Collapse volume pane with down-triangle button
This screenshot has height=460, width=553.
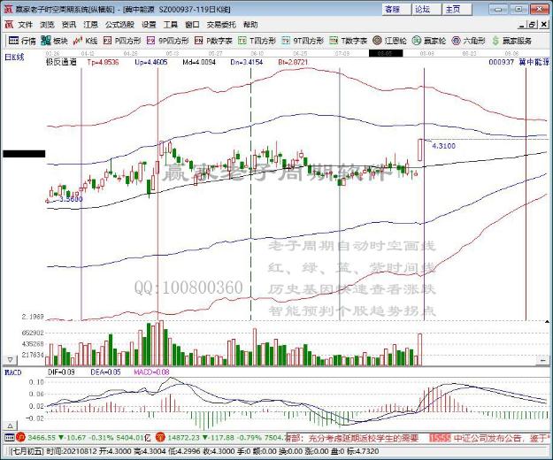pyautogui.click(x=11, y=360)
